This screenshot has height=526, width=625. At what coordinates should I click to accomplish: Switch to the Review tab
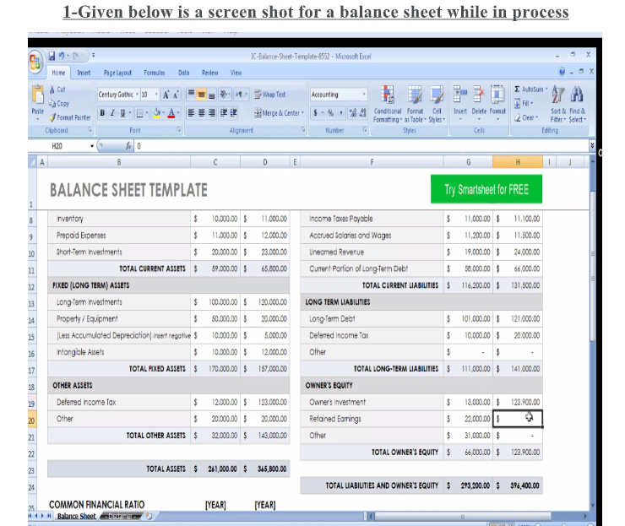click(210, 73)
